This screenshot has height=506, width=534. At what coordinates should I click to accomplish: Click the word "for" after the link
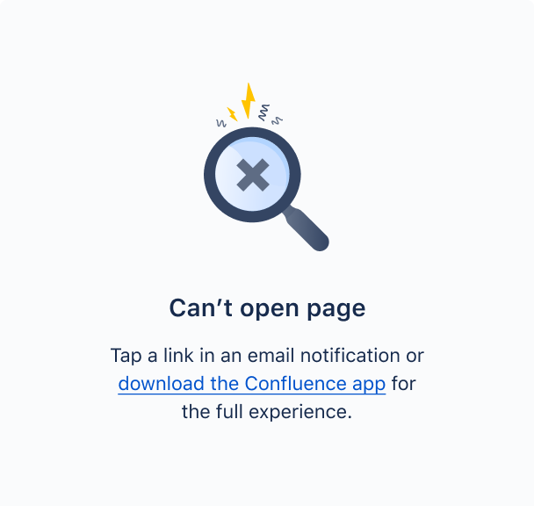(x=403, y=383)
